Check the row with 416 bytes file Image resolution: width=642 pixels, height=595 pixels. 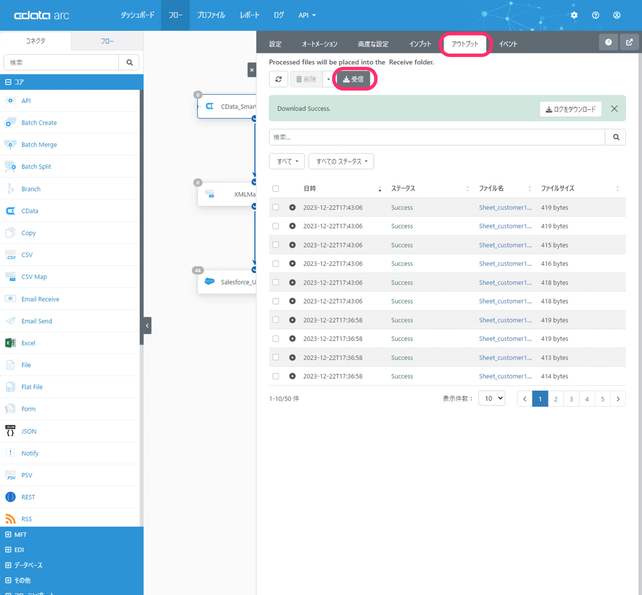point(276,263)
